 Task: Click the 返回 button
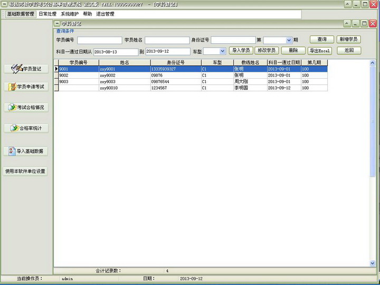click(x=349, y=51)
